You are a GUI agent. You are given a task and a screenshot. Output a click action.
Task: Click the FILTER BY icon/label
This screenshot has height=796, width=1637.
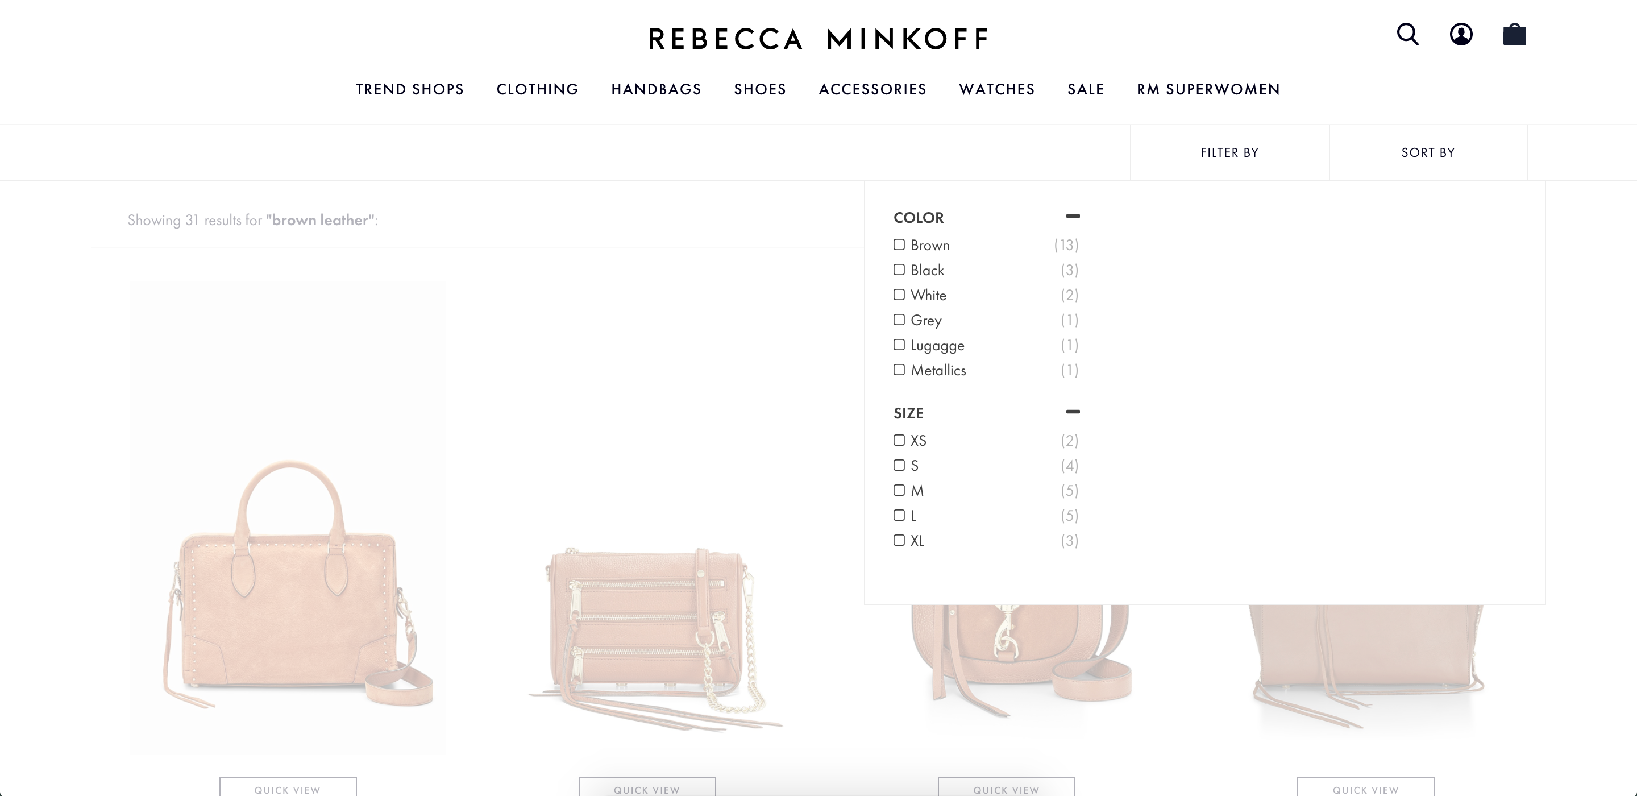pos(1229,151)
